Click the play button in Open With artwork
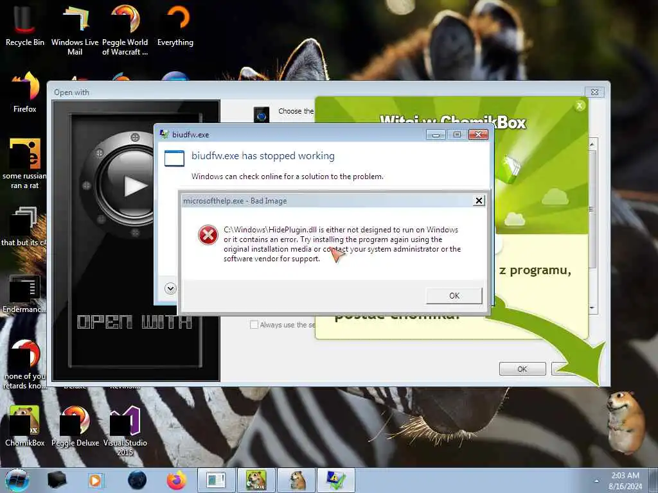 pyautogui.click(x=135, y=186)
